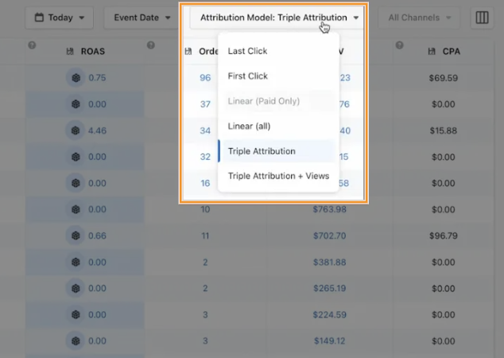
Task: Click the 37 orders link
Action: tap(205, 104)
